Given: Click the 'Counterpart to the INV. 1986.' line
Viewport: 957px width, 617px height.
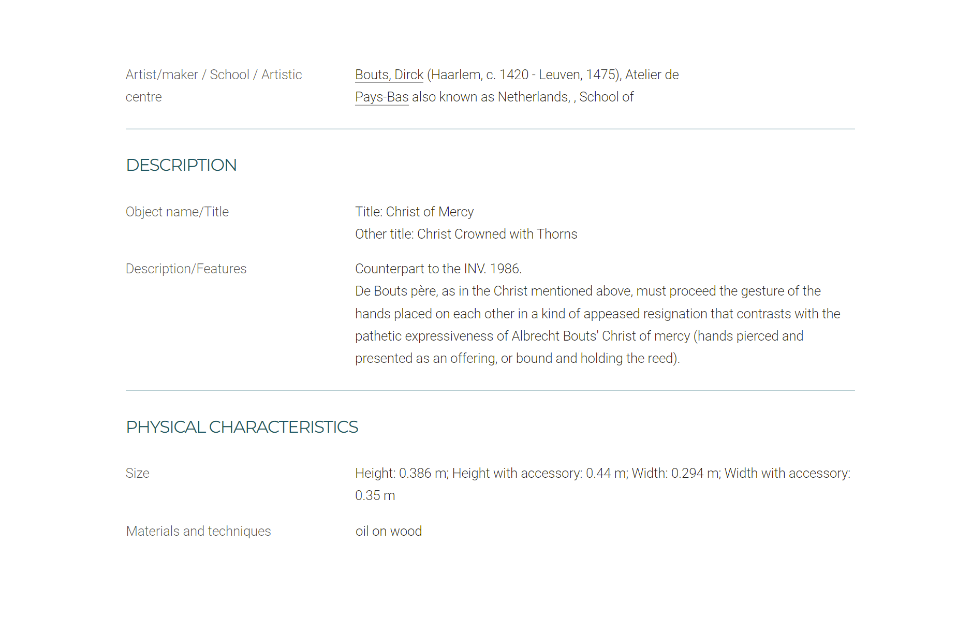Looking at the screenshot, I should click(438, 269).
